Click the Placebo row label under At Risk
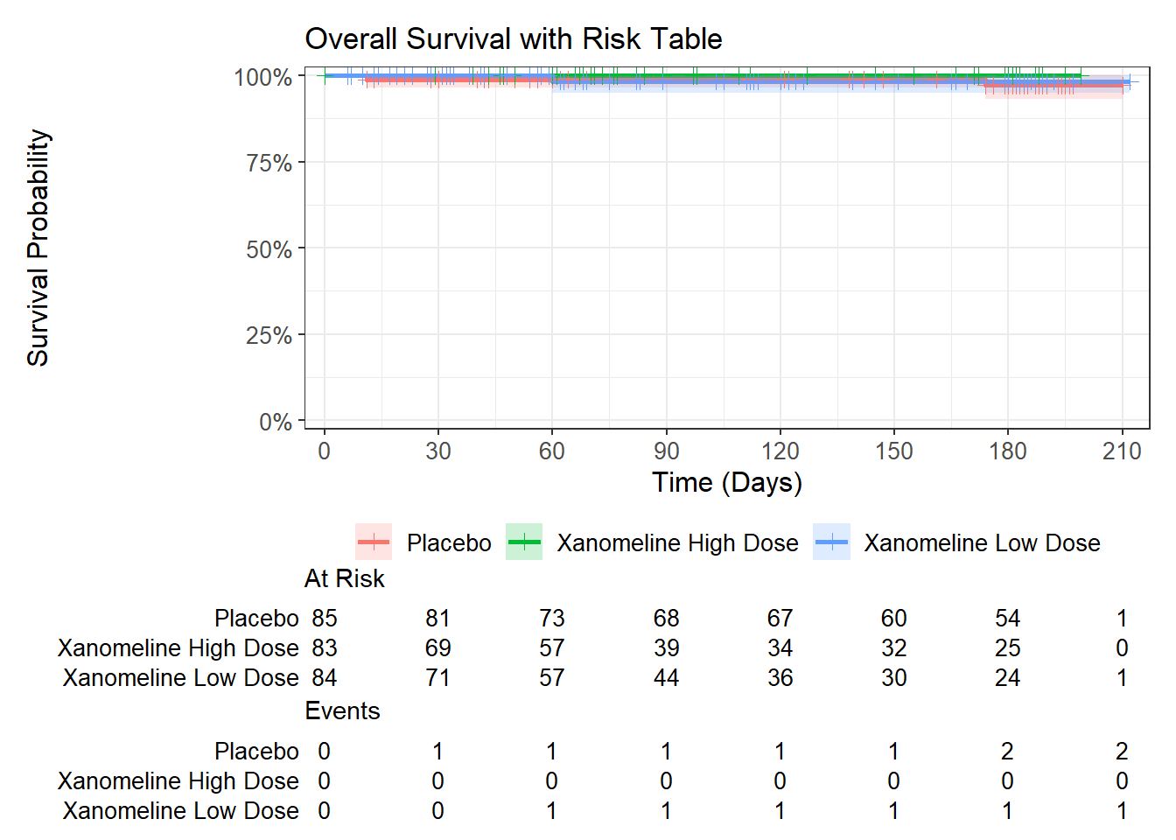The width and height of the screenshot is (1176, 840). point(256,619)
